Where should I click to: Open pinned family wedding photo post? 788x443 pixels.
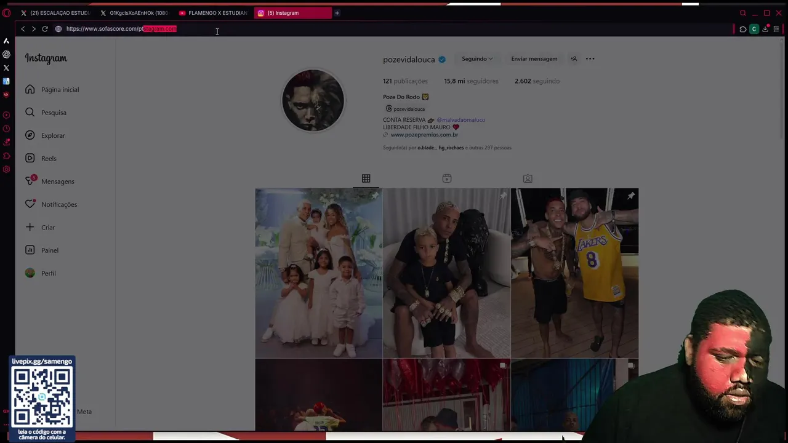[319, 273]
